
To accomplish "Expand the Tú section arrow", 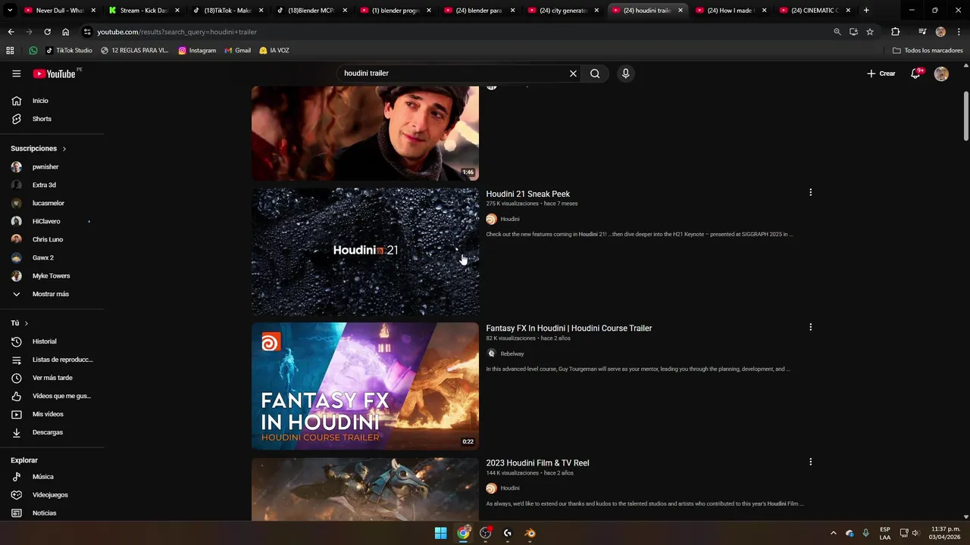I will pyautogui.click(x=26, y=323).
